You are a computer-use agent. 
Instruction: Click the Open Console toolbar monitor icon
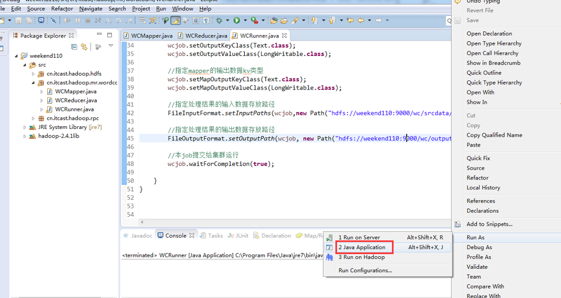click(41, 20)
